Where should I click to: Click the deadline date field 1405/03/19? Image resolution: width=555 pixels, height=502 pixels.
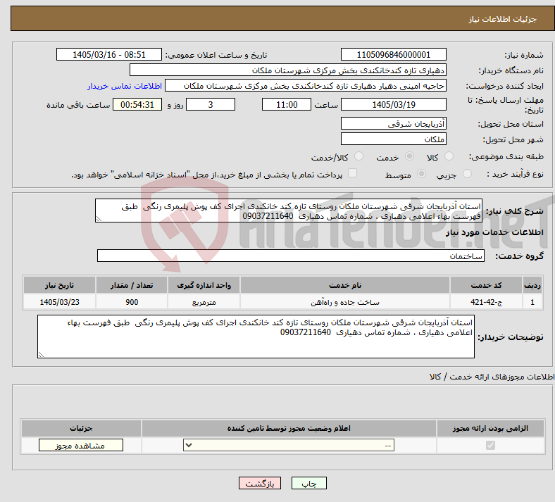(x=393, y=104)
